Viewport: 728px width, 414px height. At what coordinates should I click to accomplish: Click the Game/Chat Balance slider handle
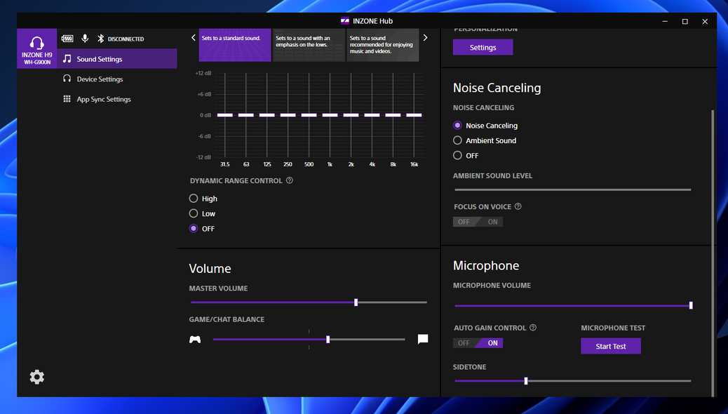[328, 340]
